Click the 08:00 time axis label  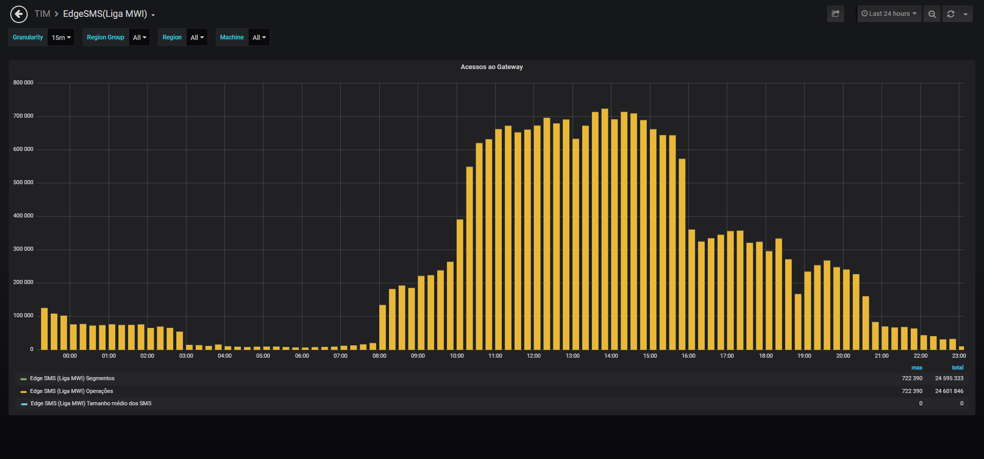pyautogui.click(x=379, y=356)
